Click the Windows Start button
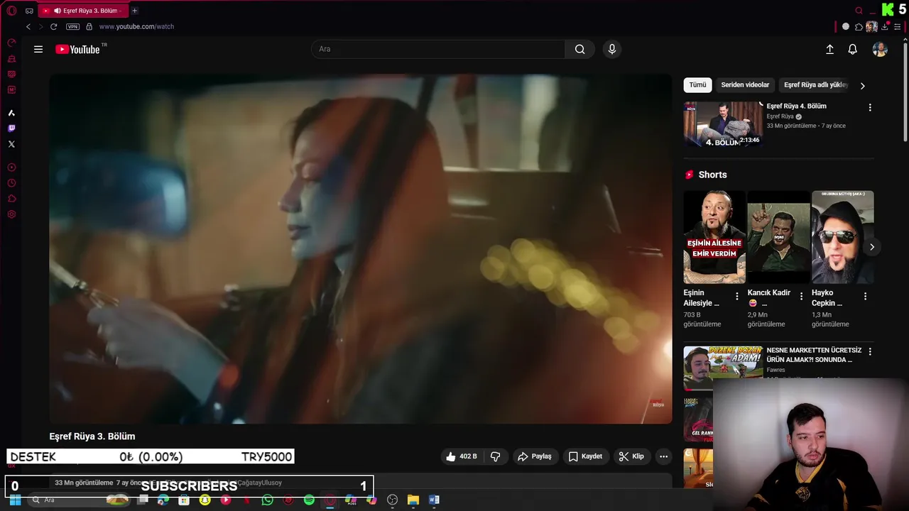This screenshot has width=909, height=511. click(15, 500)
